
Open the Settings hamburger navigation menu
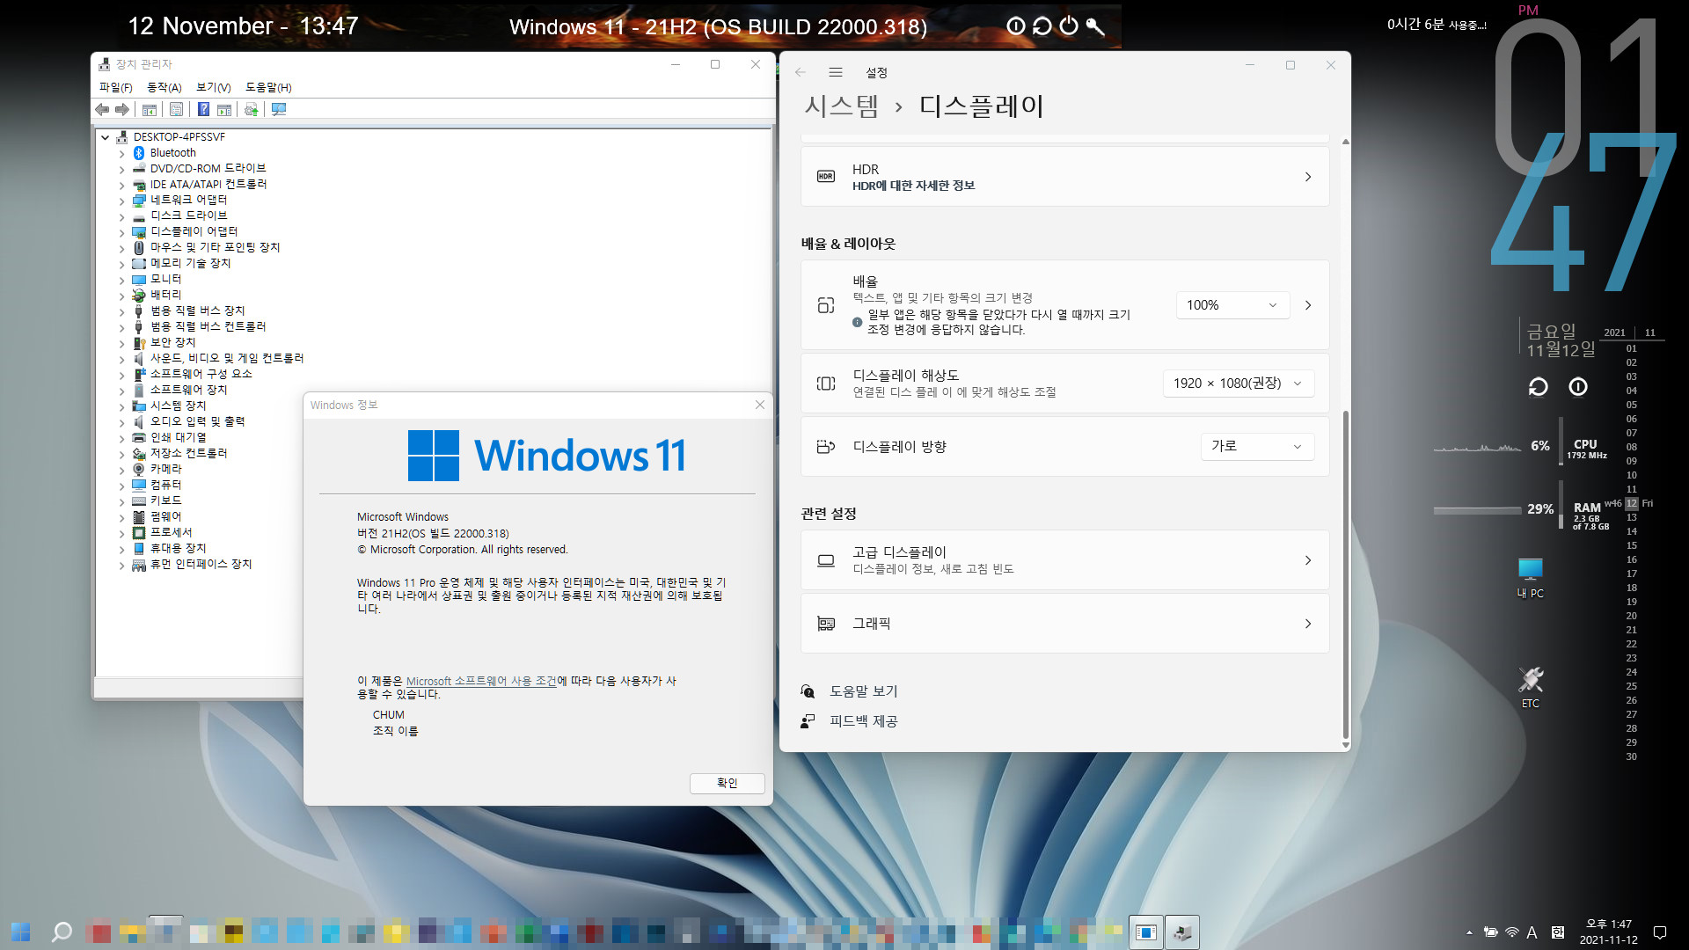pyautogui.click(x=836, y=72)
